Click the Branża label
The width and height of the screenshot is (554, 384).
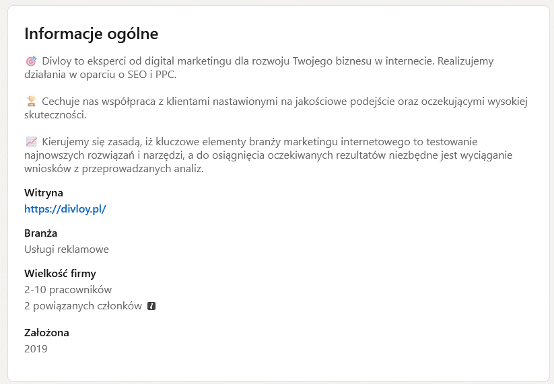tap(40, 233)
